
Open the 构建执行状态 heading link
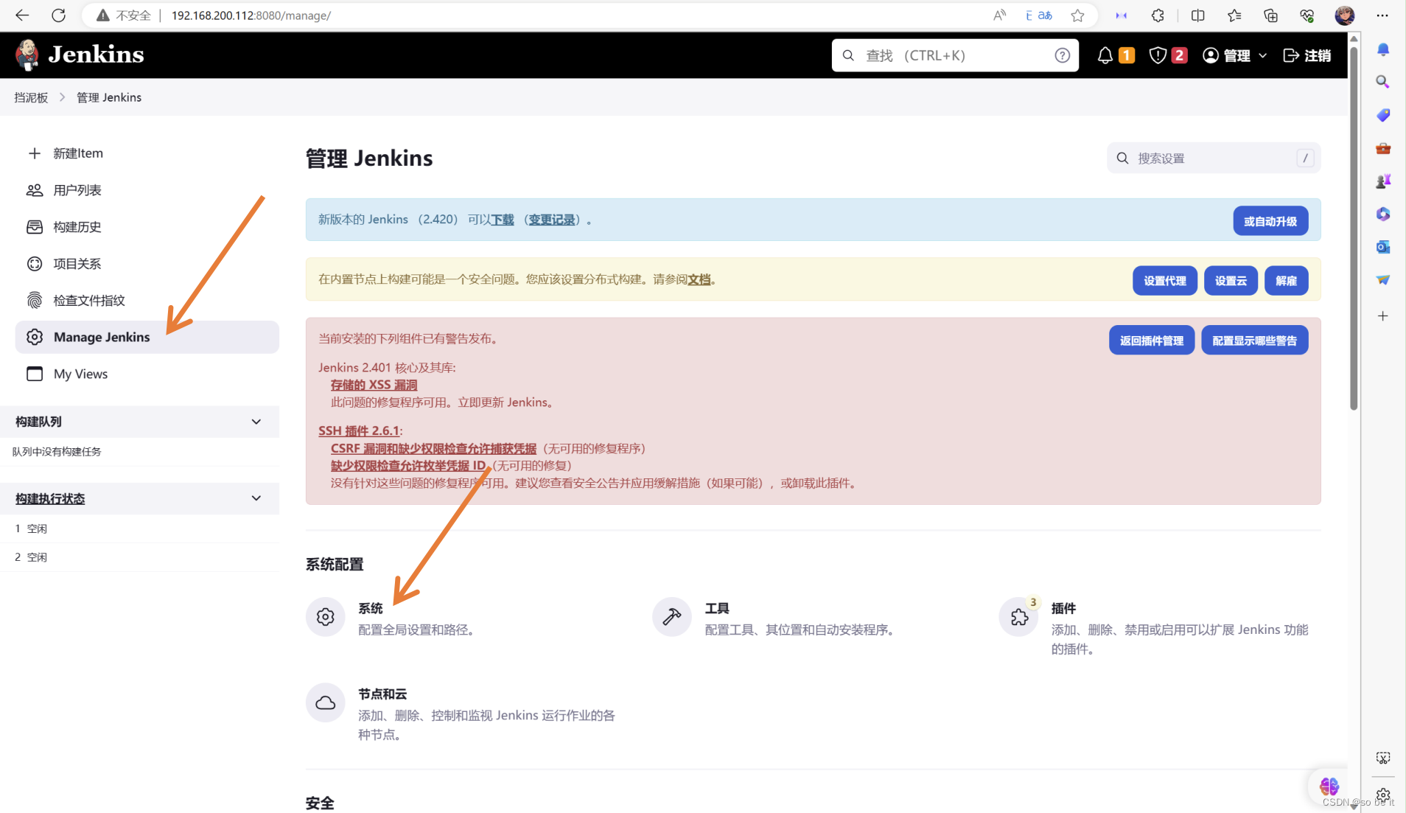(50, 498)
